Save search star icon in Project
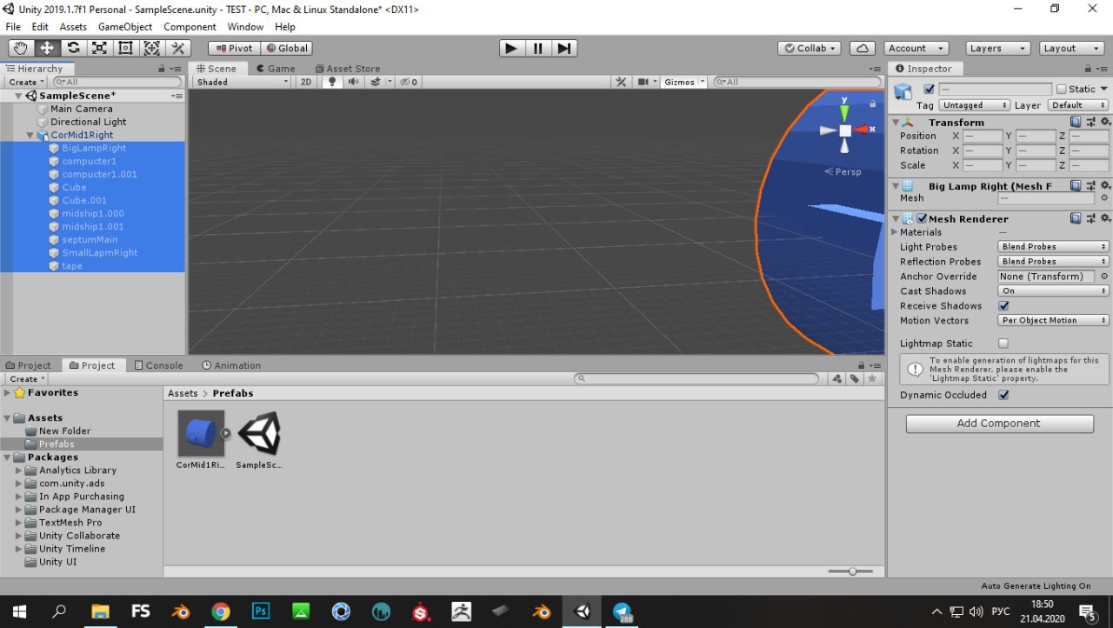Image resolution: width=1113 pixels, height=628 pixels. pos(872,379)
